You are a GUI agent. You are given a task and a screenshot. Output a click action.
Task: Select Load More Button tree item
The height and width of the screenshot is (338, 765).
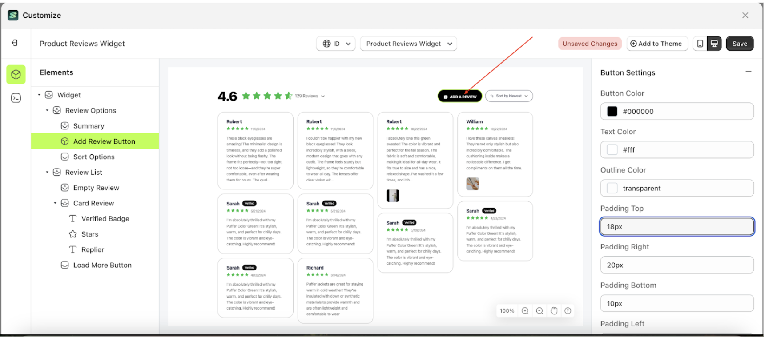coord(102,265)
